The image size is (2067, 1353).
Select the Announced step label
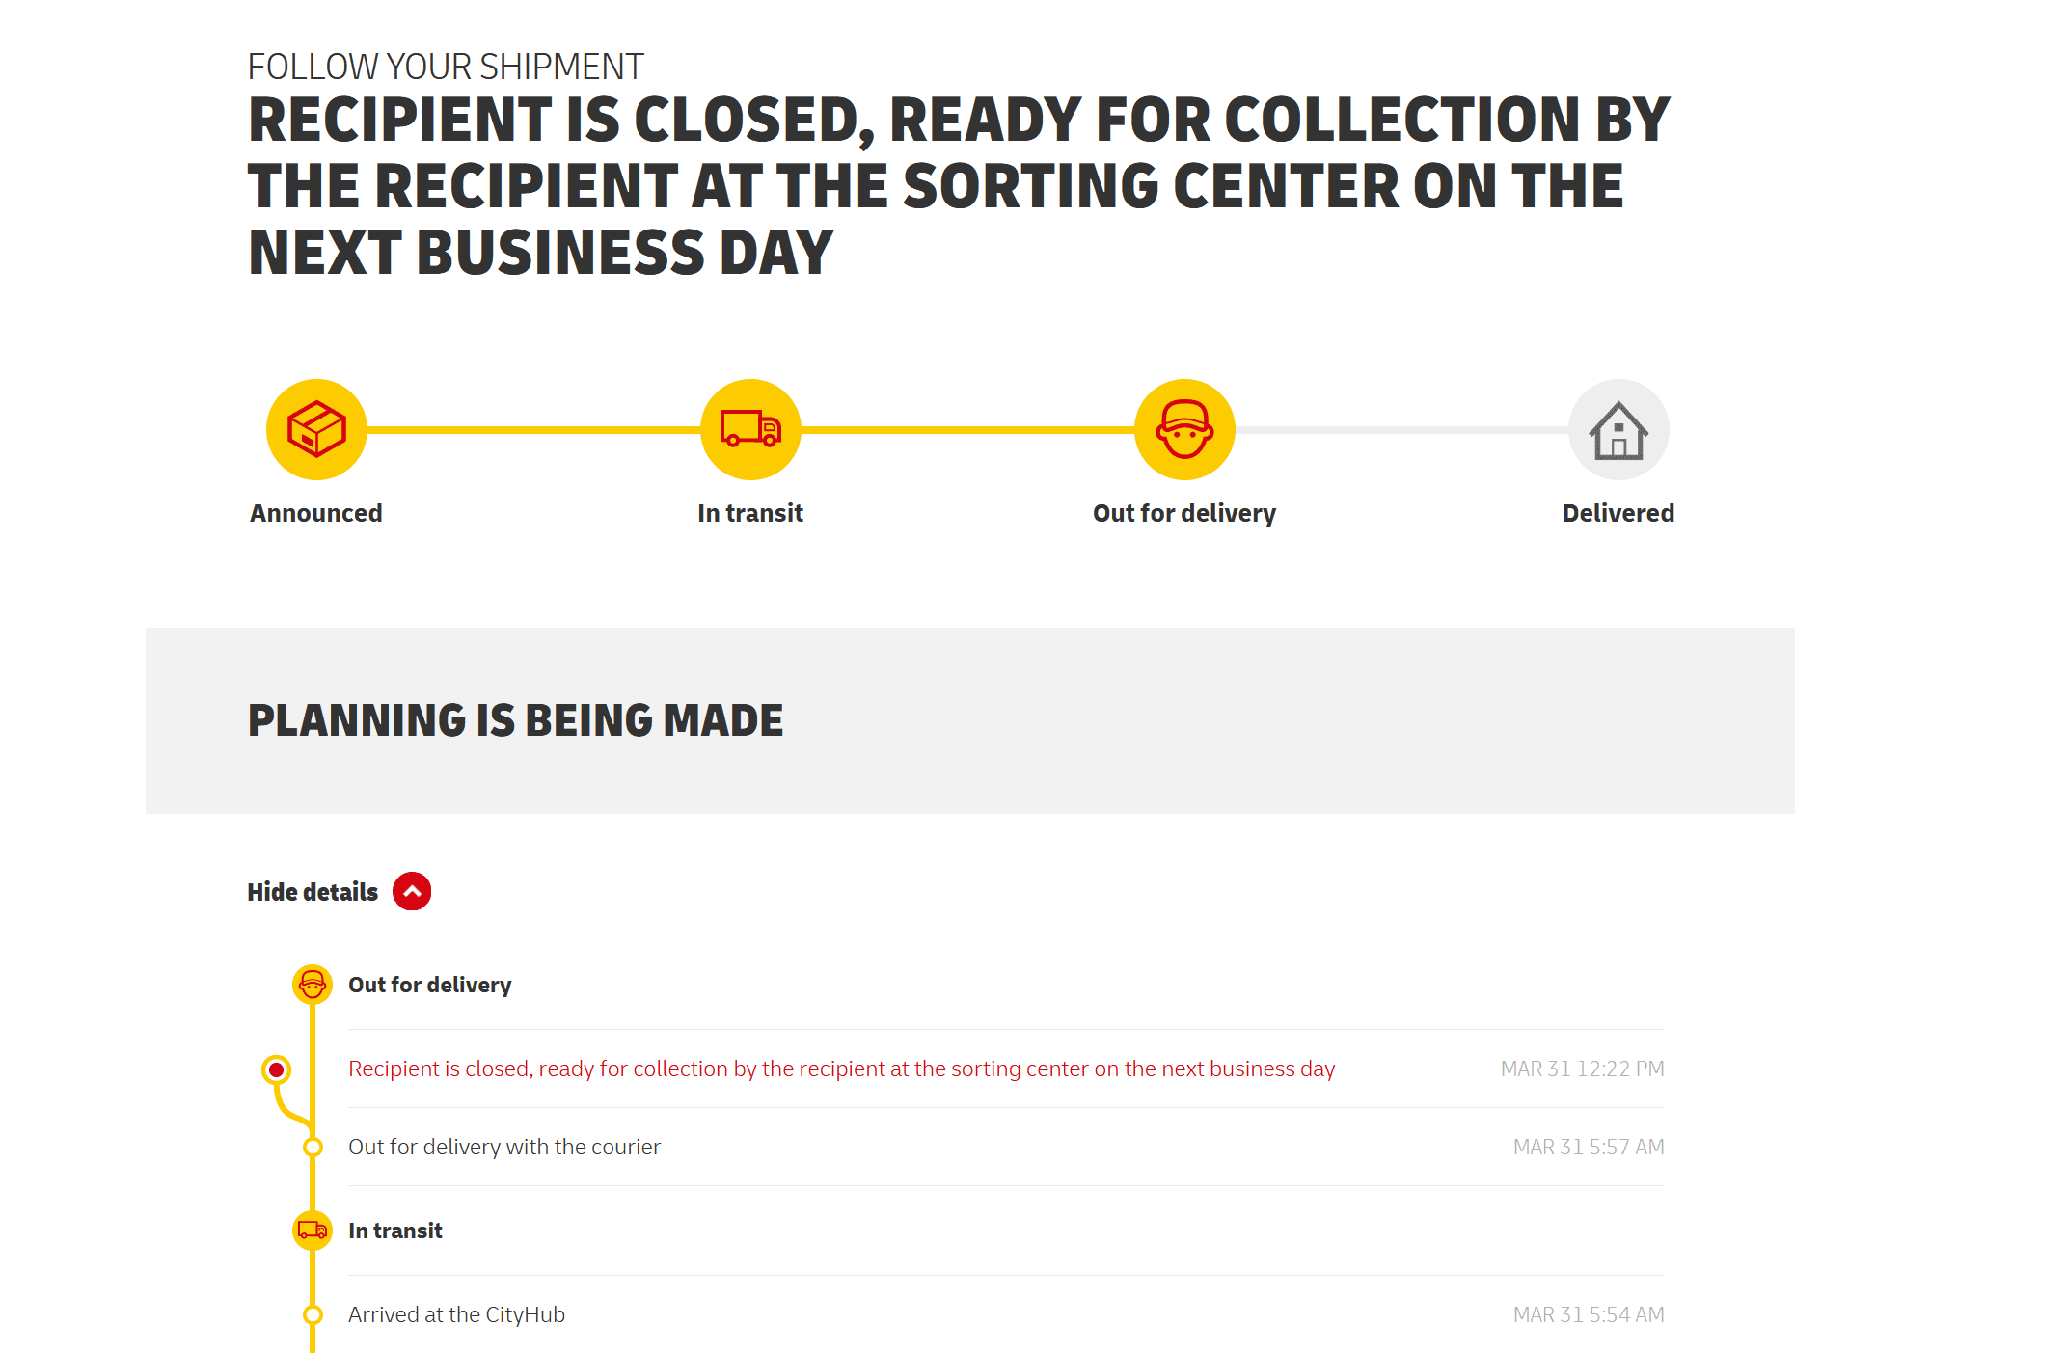click(316, 513)
